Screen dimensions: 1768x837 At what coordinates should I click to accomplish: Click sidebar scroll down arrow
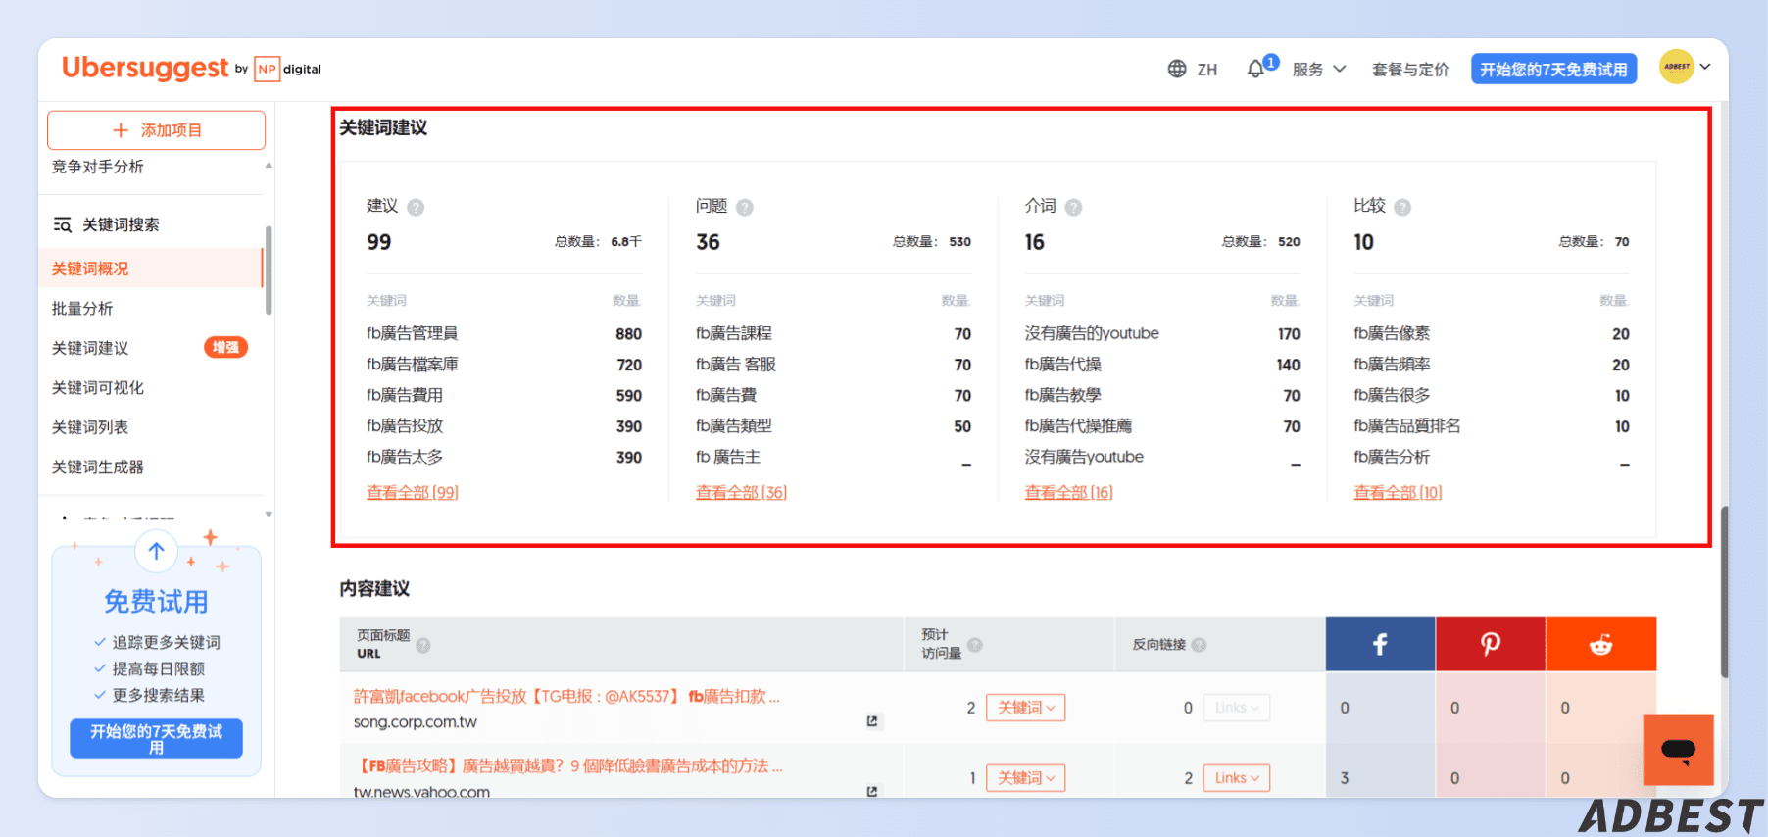click(269, 514)
